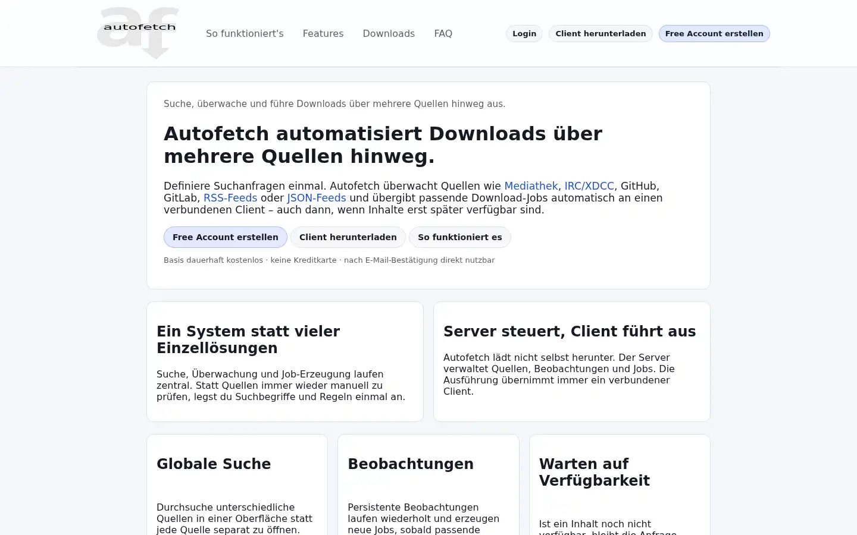
Task: Follow the Mediathek link
Action: [531, 186]
